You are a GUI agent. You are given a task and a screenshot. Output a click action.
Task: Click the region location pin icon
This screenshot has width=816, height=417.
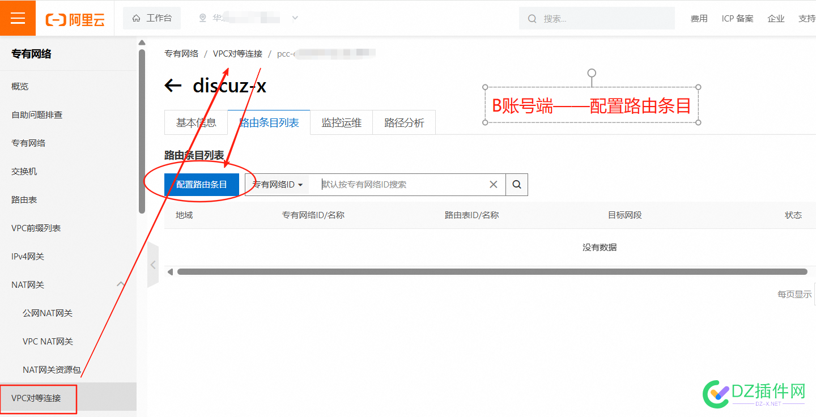pos(202,18)
